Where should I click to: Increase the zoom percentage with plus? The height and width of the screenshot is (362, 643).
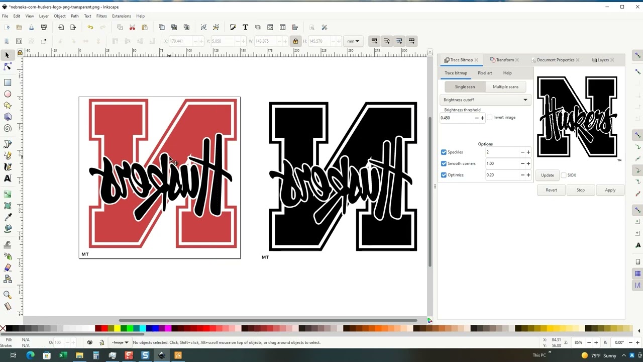click(x=596, y=342)
